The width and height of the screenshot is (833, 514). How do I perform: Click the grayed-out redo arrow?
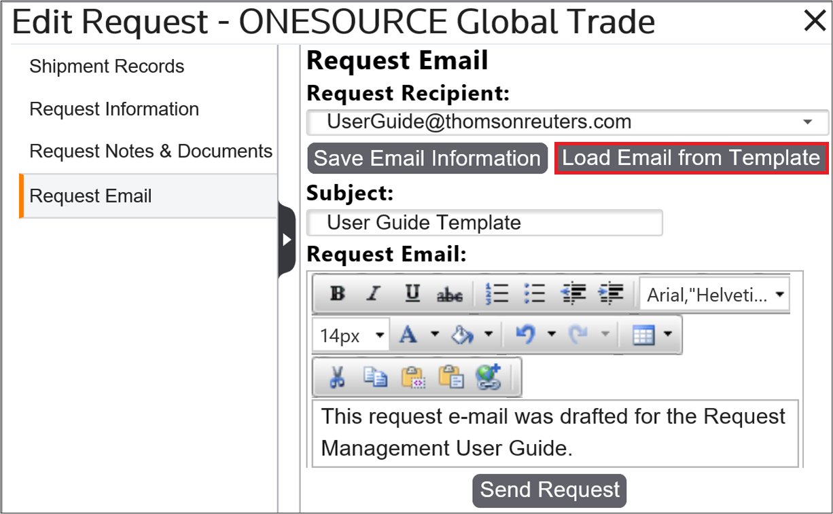coord(578,335)
